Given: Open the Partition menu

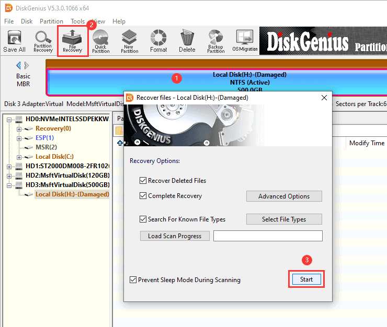Looking at the screenshot, I should [x=51, y=21].
